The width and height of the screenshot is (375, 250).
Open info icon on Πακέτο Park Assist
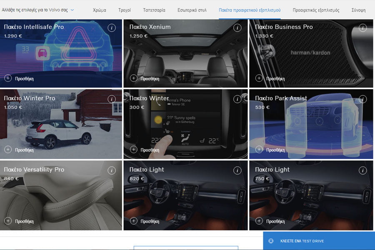coord(363,99)
